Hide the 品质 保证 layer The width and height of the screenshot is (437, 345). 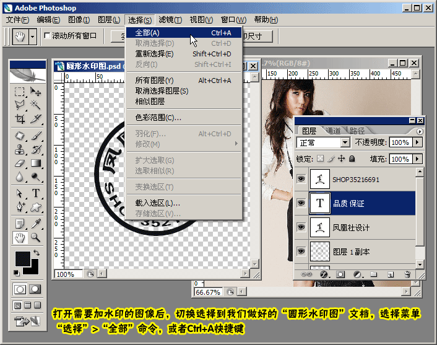click(x=301, y=203)
